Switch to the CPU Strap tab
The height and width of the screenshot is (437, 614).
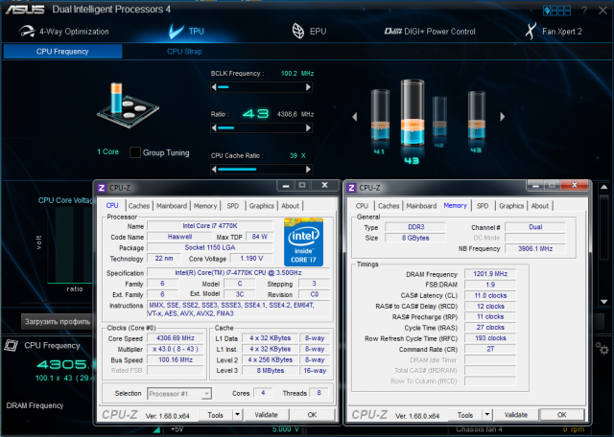coord(184,51)
